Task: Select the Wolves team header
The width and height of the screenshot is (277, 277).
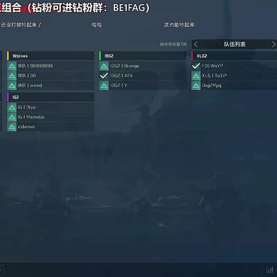Action: click(51, 56)
